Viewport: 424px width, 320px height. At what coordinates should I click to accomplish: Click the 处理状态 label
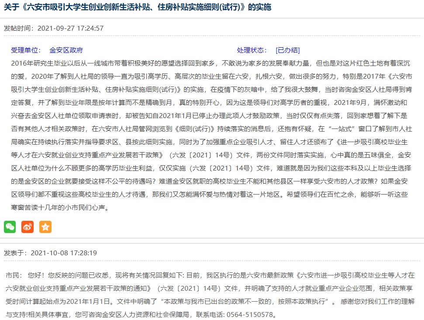[x=252, y=50]
